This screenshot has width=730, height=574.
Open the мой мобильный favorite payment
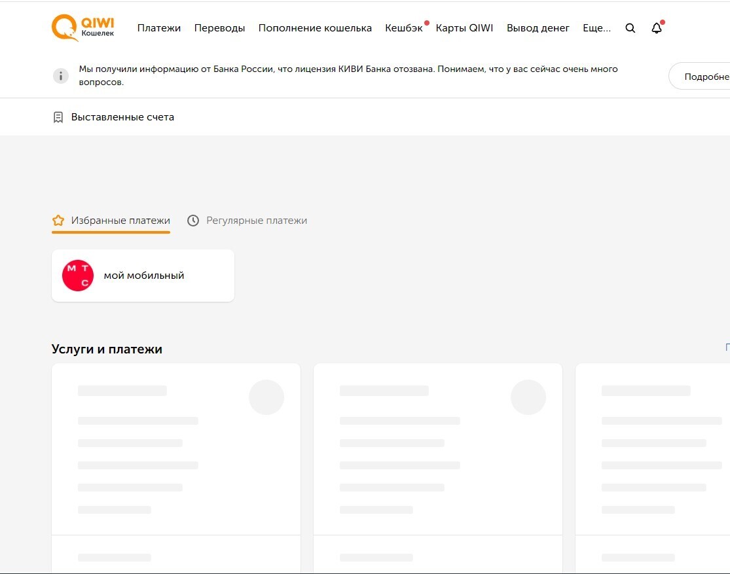pos(144,276)
